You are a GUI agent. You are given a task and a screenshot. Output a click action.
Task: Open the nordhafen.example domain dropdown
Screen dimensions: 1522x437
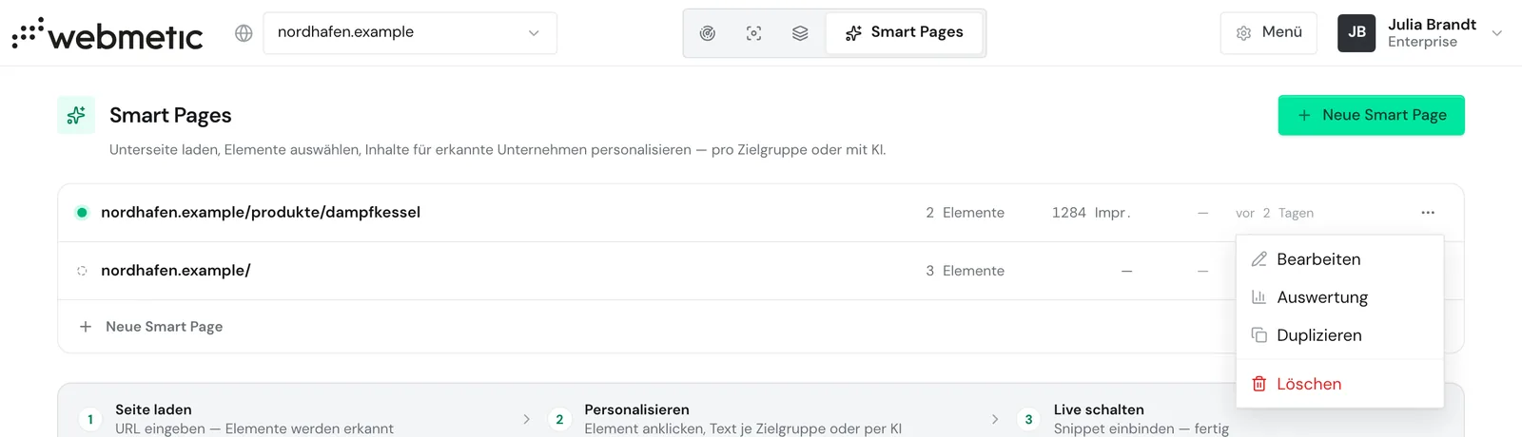pos(410,33)
